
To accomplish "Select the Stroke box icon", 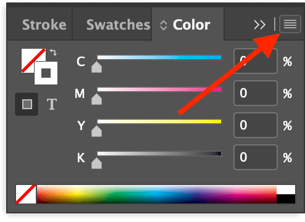I will [x=46, y=73].
